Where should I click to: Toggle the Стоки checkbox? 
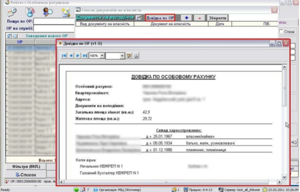[x=281, y=32]
